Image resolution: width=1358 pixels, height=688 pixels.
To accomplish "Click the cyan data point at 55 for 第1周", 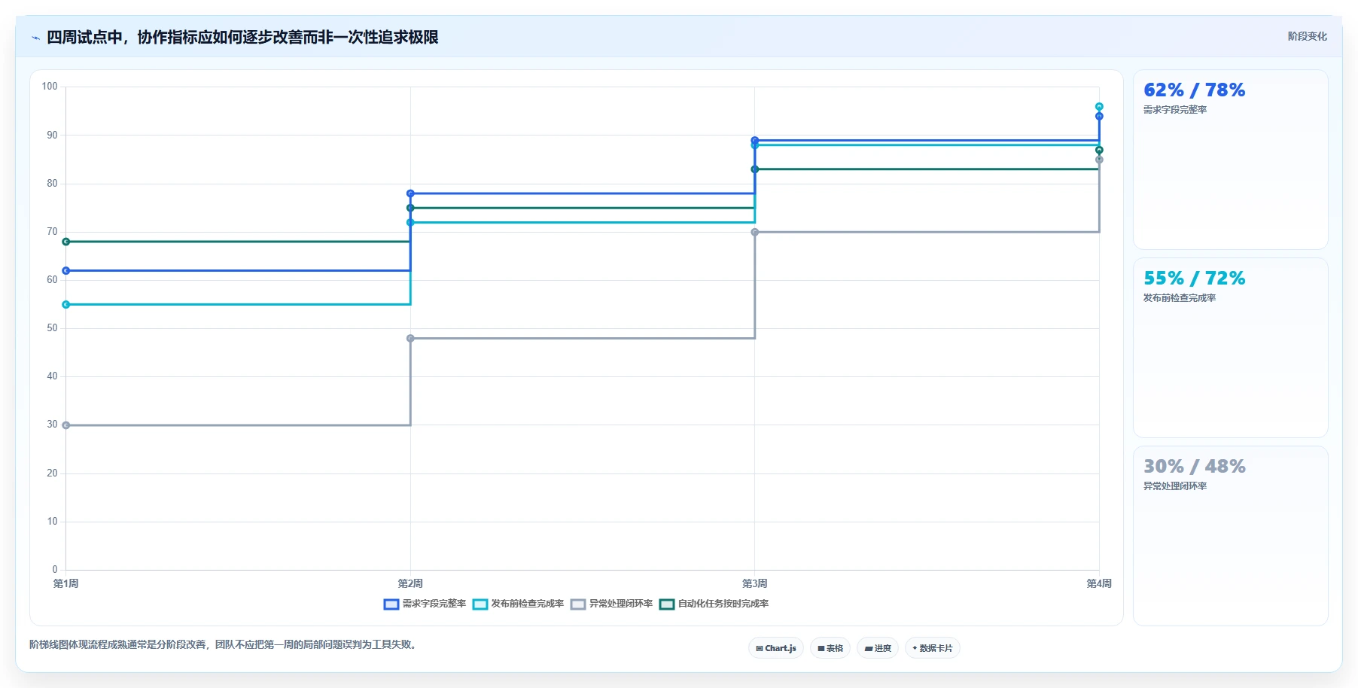I will click(x=66, y=304).
